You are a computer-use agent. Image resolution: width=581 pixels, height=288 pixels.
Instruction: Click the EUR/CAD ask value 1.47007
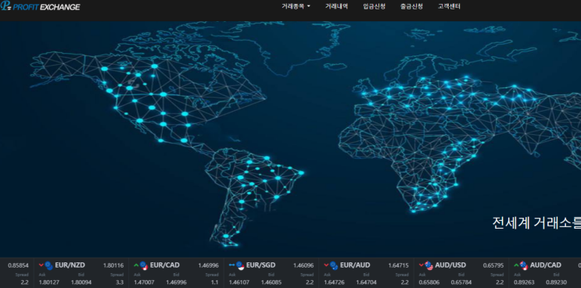144,283
